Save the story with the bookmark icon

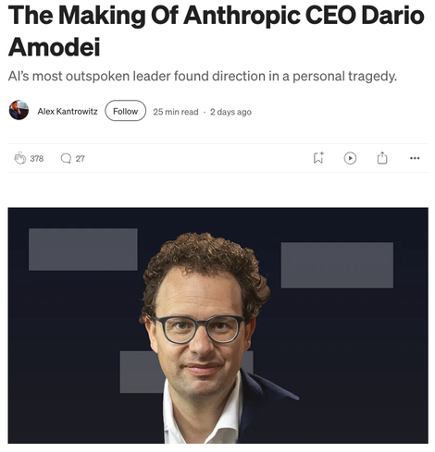(x=318, y=158)
